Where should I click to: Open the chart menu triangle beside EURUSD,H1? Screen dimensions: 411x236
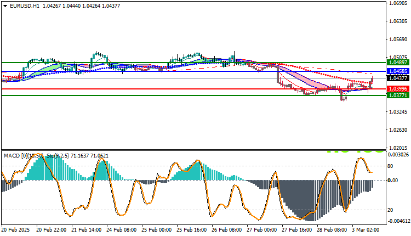click(5, 6)
